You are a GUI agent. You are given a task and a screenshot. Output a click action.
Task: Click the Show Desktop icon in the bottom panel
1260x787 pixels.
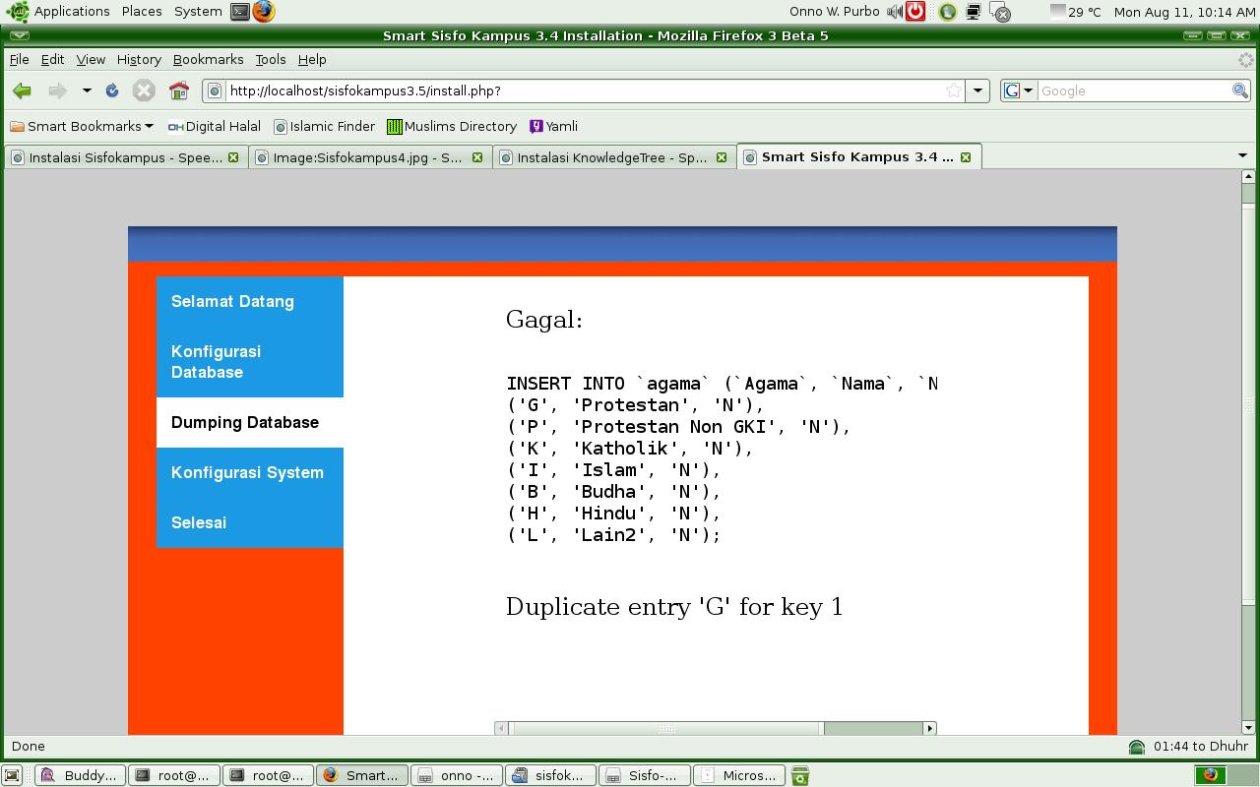(x=12, y=775)
